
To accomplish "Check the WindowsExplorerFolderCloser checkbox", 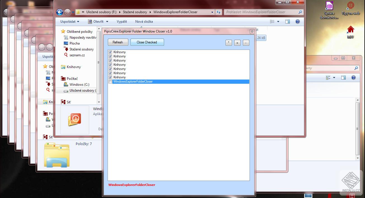I will (x=110, y=81).
